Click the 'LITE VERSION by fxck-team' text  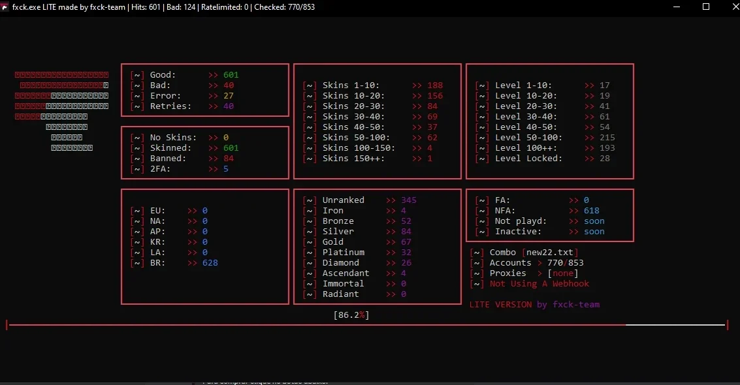point(535,305)
